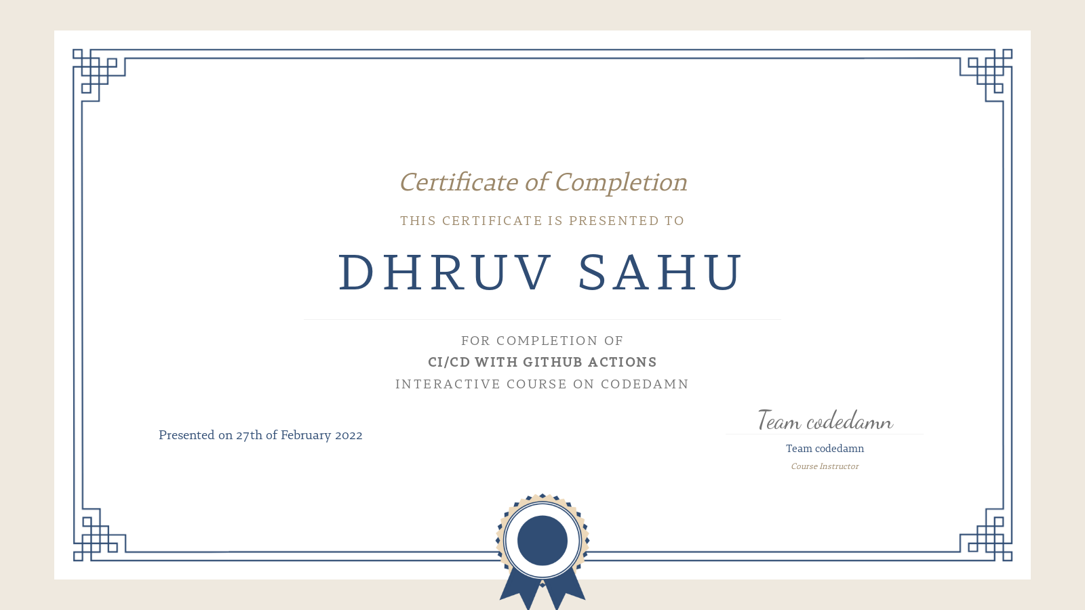
Task: Click the bottom-left decorative corner ornament
Action: 95,539
